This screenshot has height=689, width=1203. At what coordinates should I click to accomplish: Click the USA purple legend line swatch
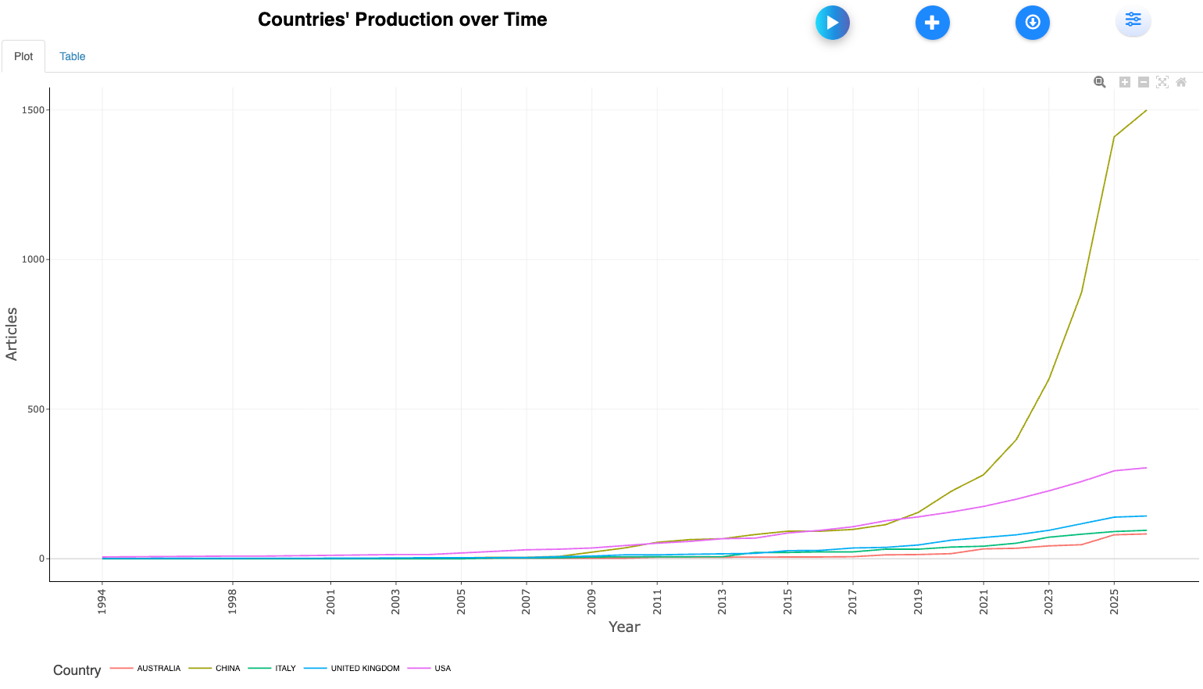[419, 669]
